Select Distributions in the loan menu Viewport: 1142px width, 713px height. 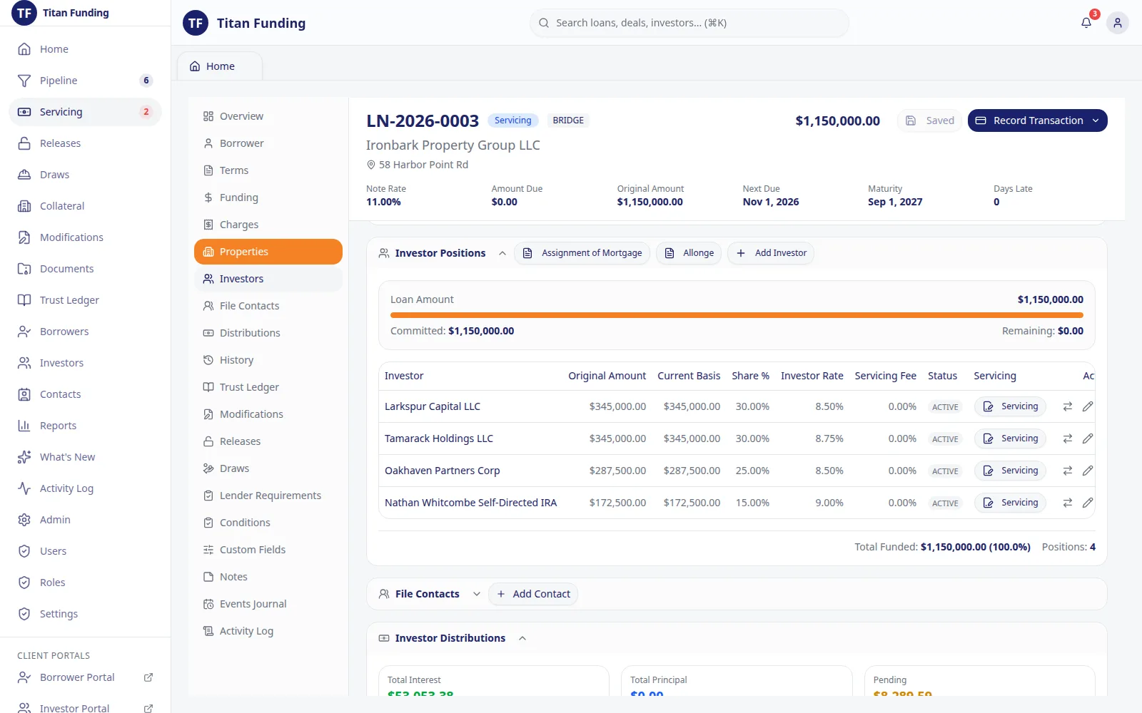268,333
